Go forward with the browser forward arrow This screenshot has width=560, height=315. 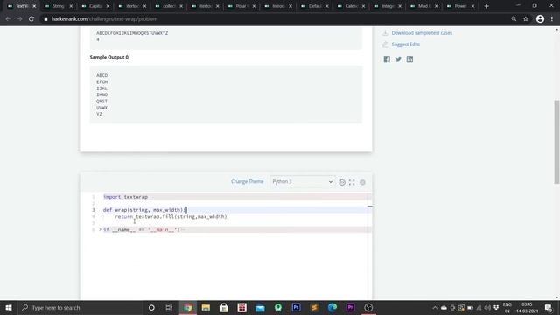pyautogui.click(x=19, y=19)
